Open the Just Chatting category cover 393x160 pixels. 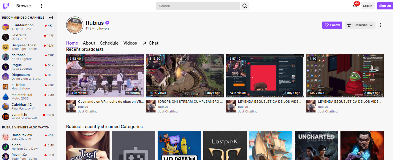click(88, 146)
